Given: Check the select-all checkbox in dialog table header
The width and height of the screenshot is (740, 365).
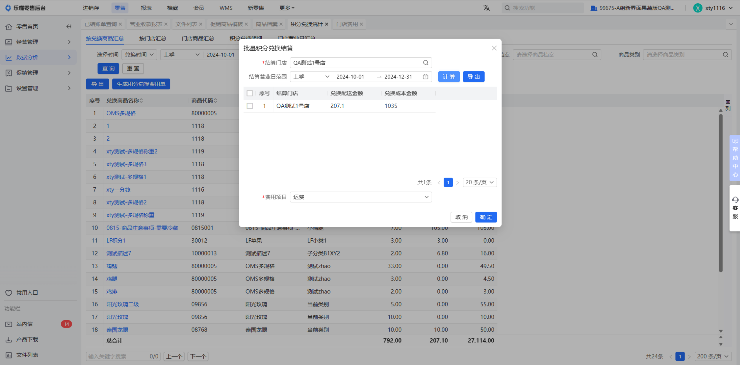Looking at the screenshot, I should coord(250,93).
